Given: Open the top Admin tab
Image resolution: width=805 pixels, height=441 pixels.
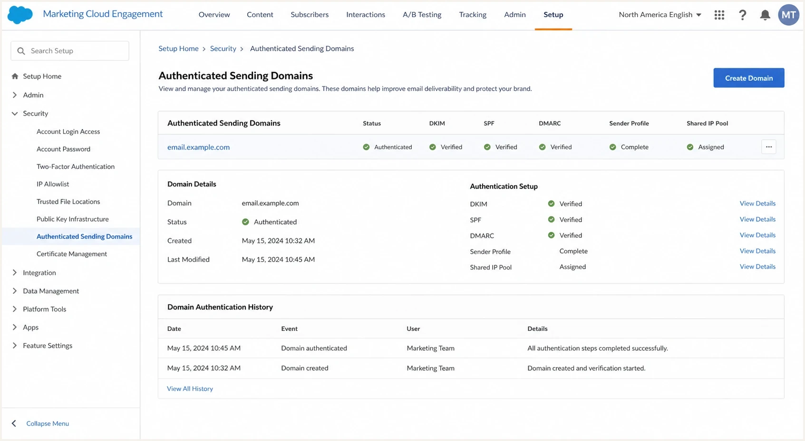Looking at the screenshot, I should coord(515,15).
